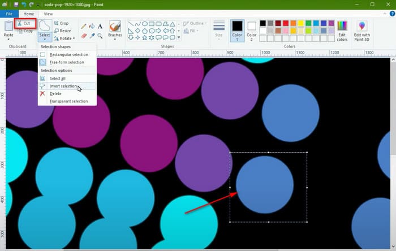Activate the Color 1 selector

(237, 31)
